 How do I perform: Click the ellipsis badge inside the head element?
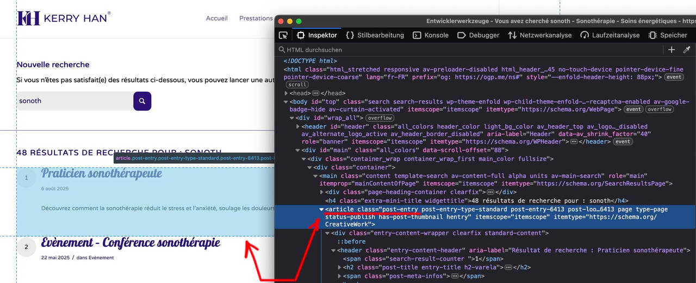click(315, 93)
